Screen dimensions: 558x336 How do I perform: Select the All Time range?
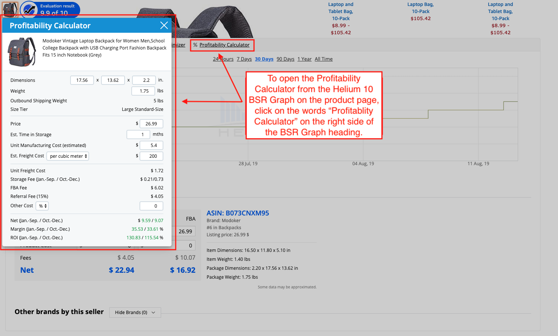[x=323, y=59]
